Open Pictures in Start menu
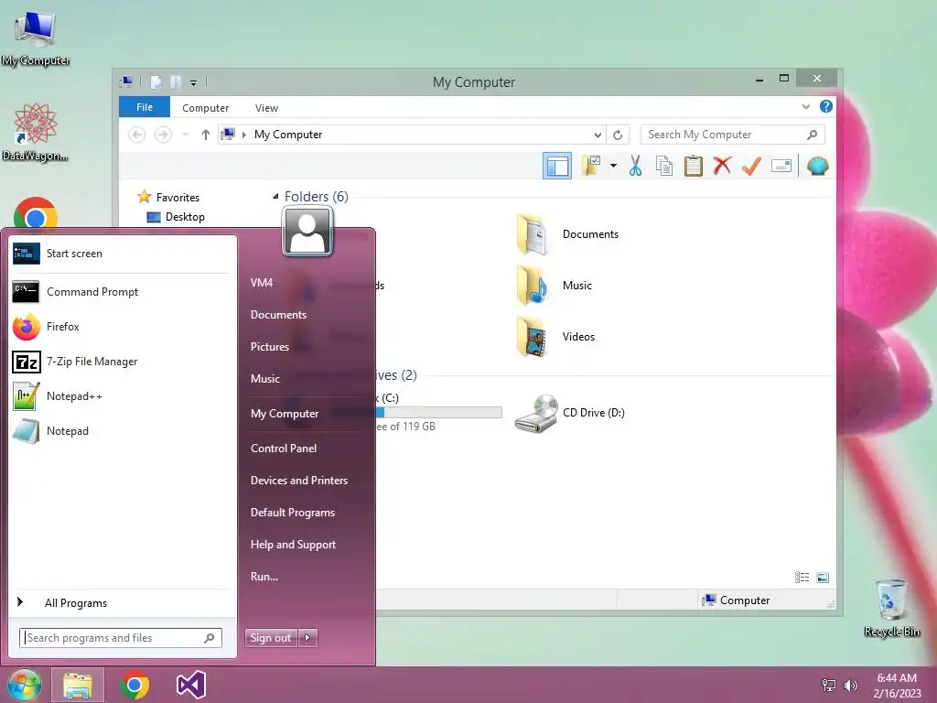This screenshot has height=703, width=937. pyautogui.click(x=270, y=347)
